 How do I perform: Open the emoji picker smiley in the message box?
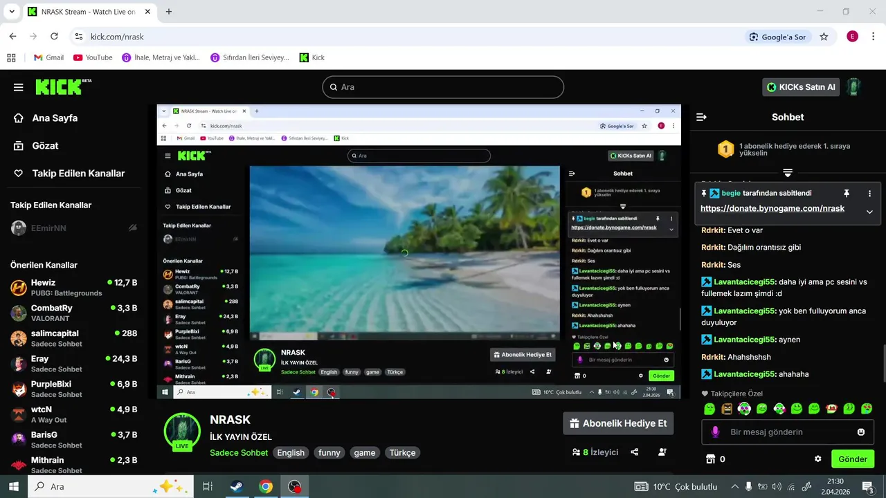861,432
